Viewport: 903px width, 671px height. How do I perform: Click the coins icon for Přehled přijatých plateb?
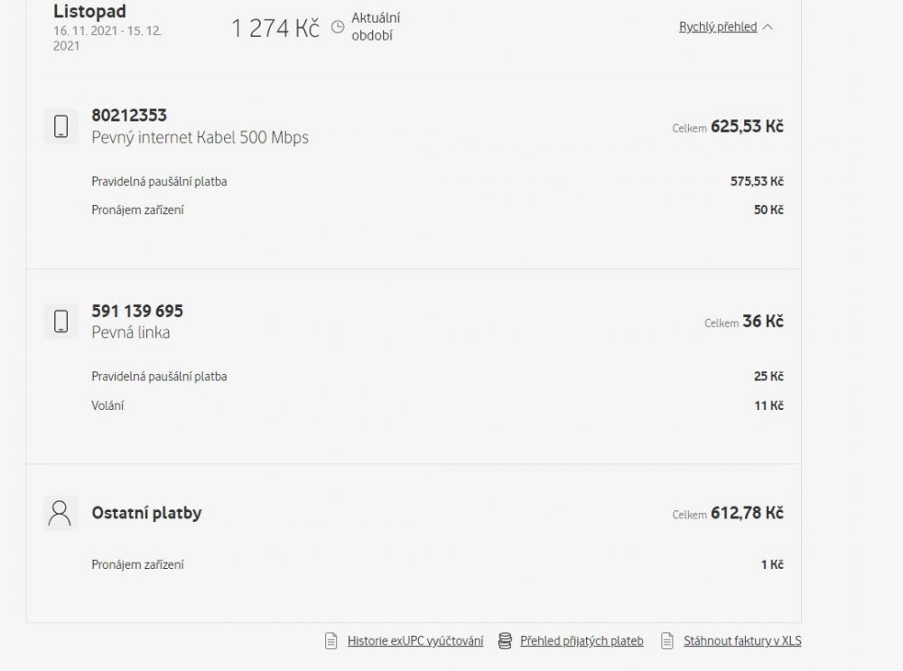[x=506, y=641]
